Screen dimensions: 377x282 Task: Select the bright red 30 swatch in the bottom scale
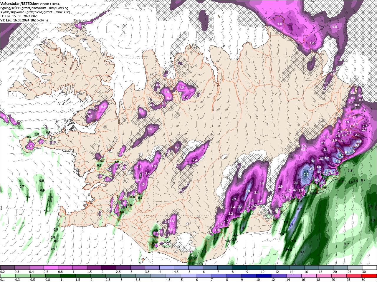click(369, 276)
